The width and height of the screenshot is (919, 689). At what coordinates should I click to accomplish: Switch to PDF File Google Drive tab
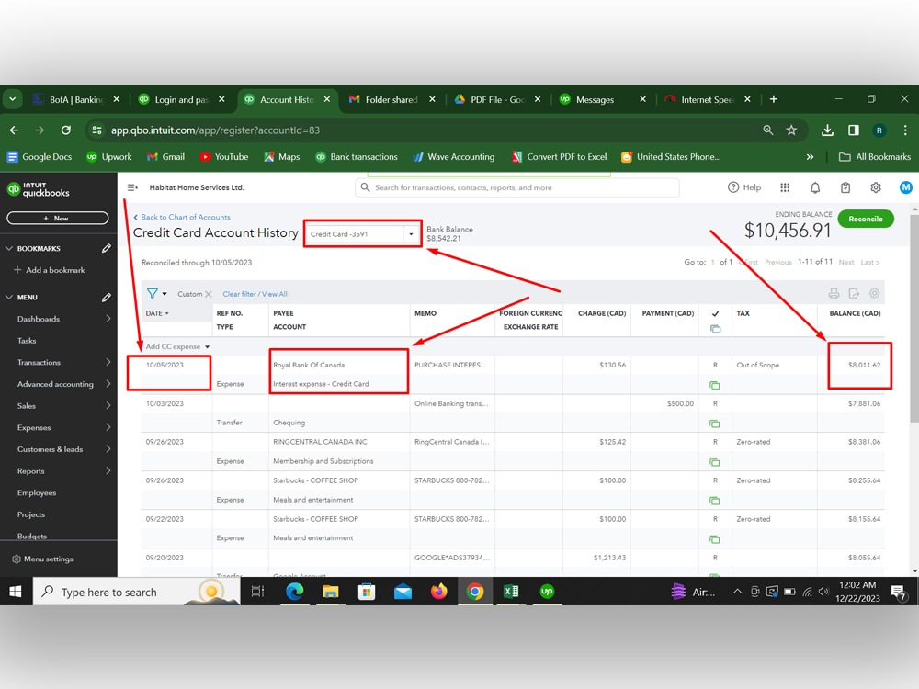[497, 99]
